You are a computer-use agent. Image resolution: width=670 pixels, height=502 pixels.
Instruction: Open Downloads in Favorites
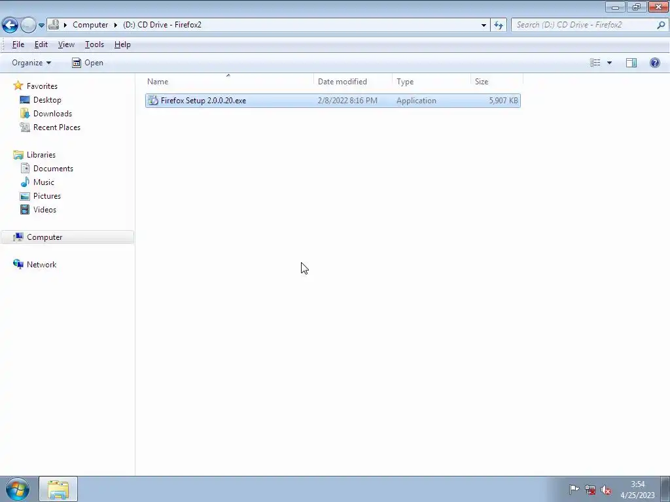click(x=52, y=114)
